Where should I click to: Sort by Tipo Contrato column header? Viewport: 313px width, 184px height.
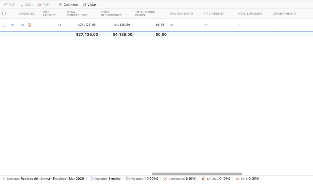[181, 14]
